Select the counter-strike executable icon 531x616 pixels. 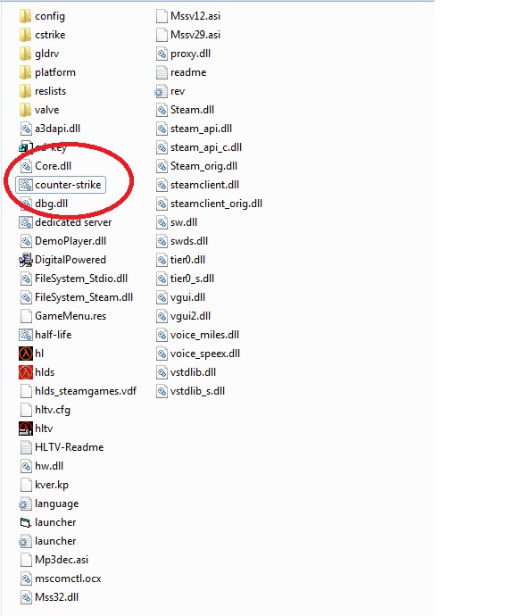(26, 185)
